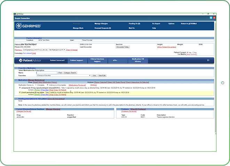Click Problems Reviewed link
Viewport: 230px width, 166px height.
point(129,111)
